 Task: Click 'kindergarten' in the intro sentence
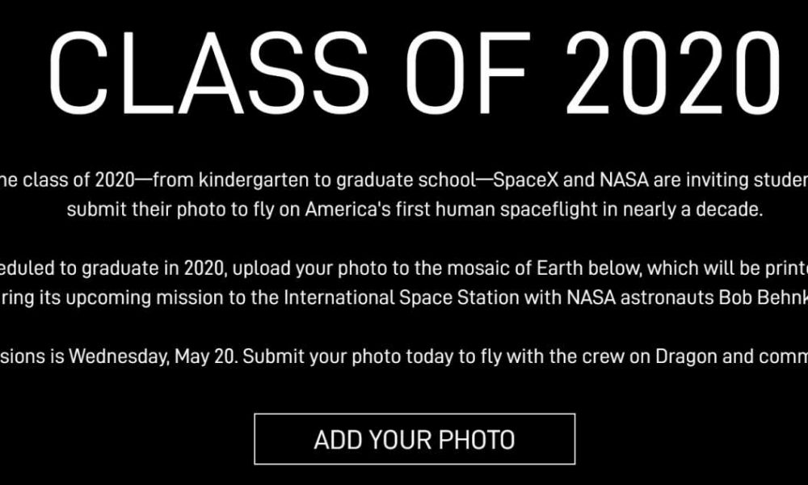click(x=253, y=181)
